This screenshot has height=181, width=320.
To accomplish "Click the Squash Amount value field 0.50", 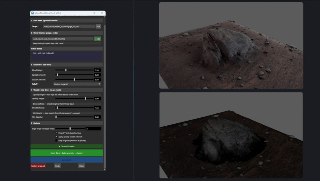I will 97,80.
